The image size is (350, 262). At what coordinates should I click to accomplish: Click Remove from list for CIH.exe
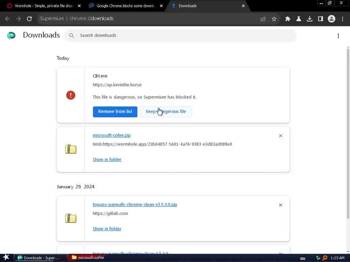tap(115, 112)
